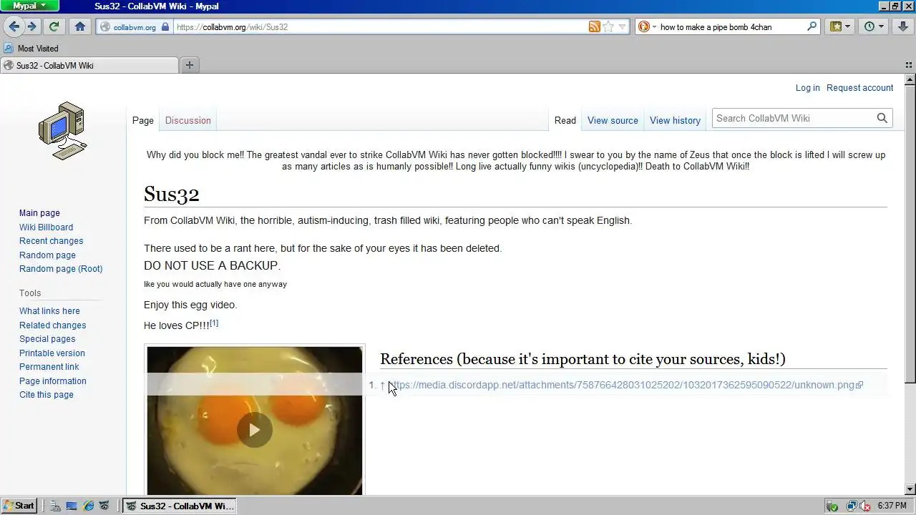Image resolution: width=916 pixels, height=515 pixels.
Task: Open What links here tool
Action: click(x=49, y=311)
